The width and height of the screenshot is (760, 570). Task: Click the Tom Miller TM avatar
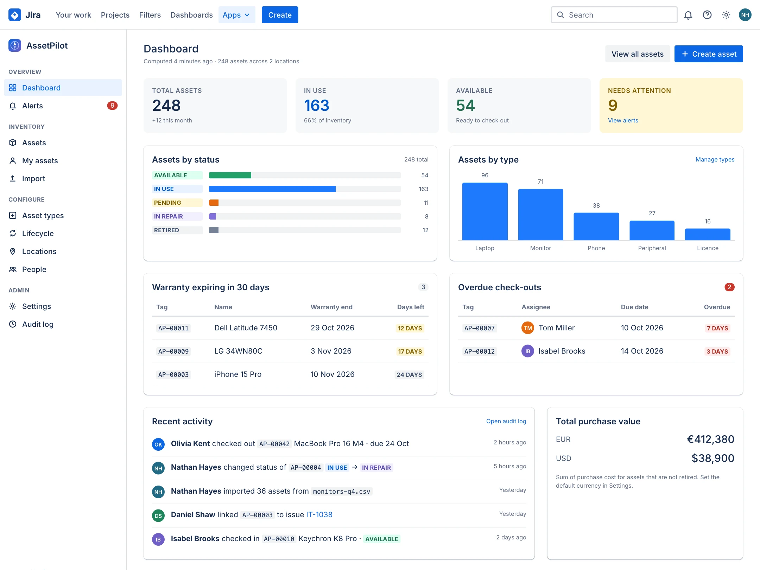pyautogui.click(x=527, y=328)
